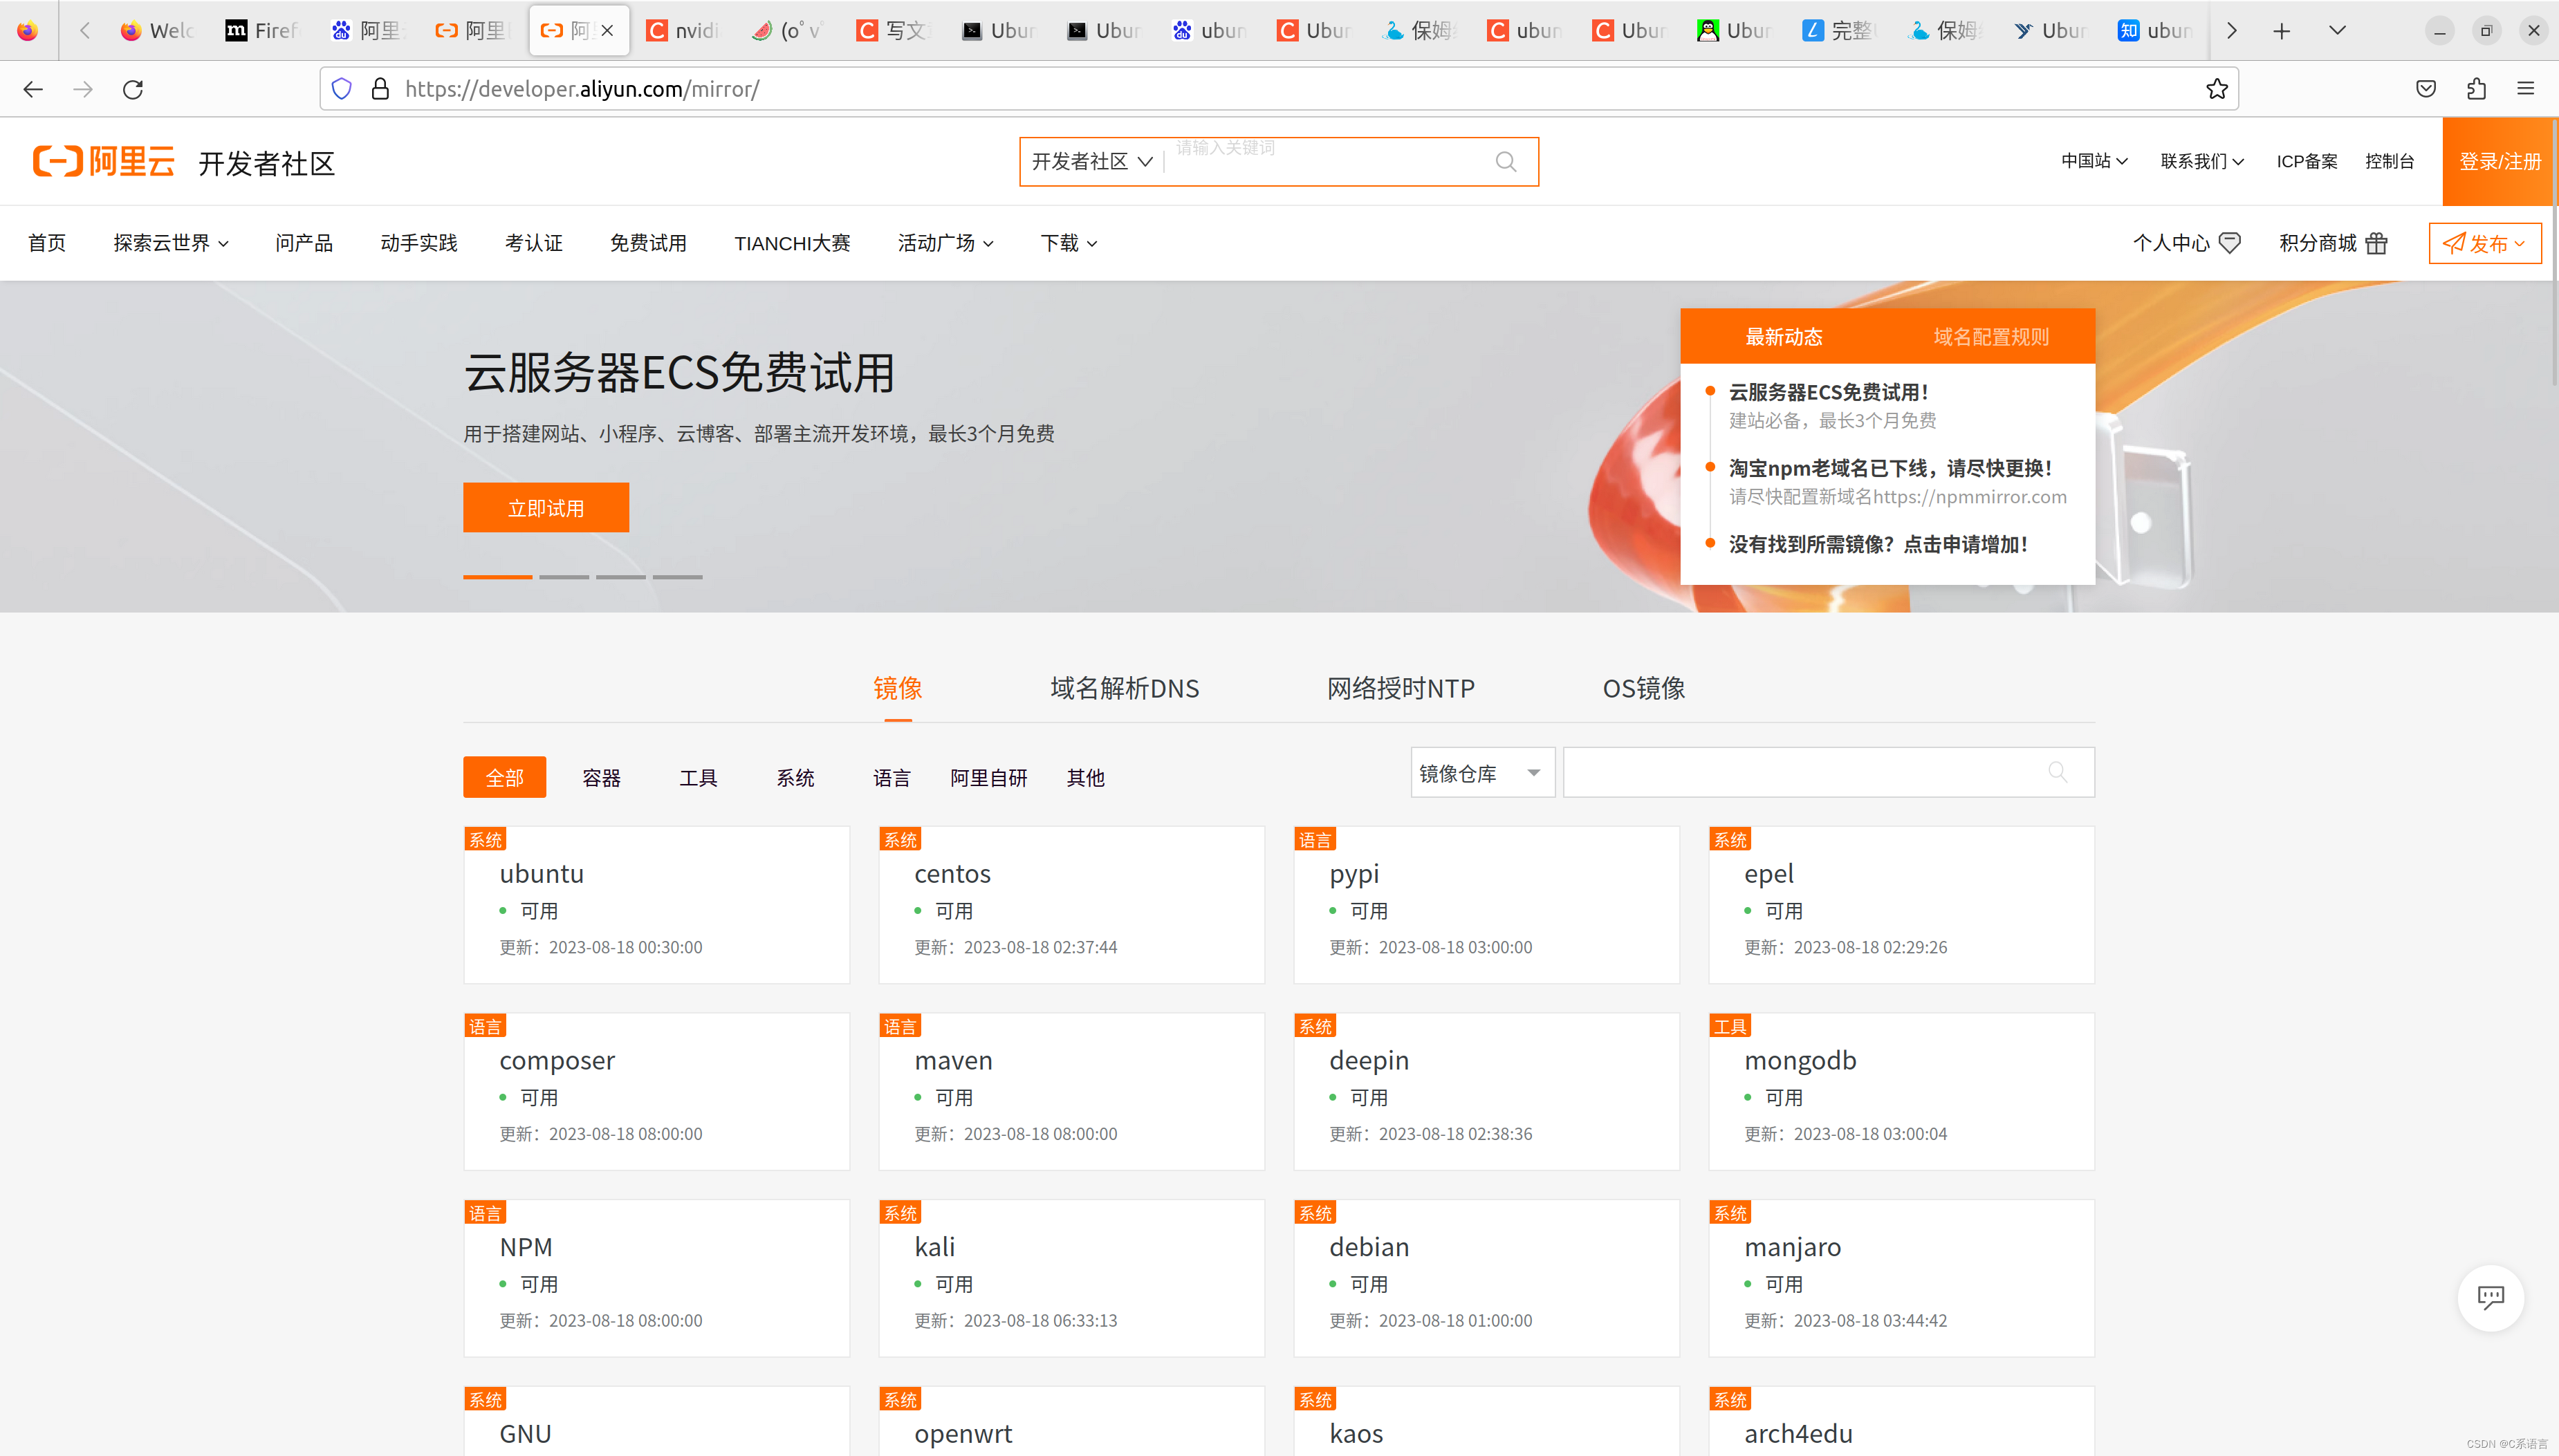Show 全部 mirrors

click(x=504, y=777)
